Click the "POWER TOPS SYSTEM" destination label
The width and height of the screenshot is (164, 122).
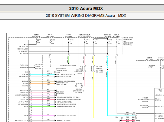(68, 65)
